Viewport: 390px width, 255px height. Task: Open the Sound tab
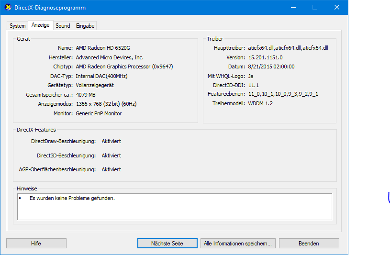(63, 26)
